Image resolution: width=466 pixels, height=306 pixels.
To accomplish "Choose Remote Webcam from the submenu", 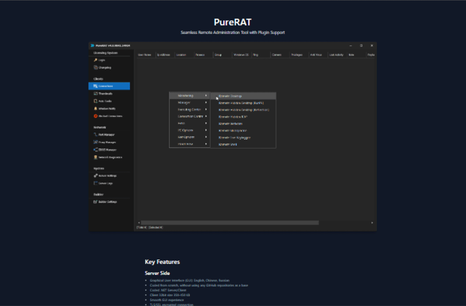I will click(x=243, y=123).
